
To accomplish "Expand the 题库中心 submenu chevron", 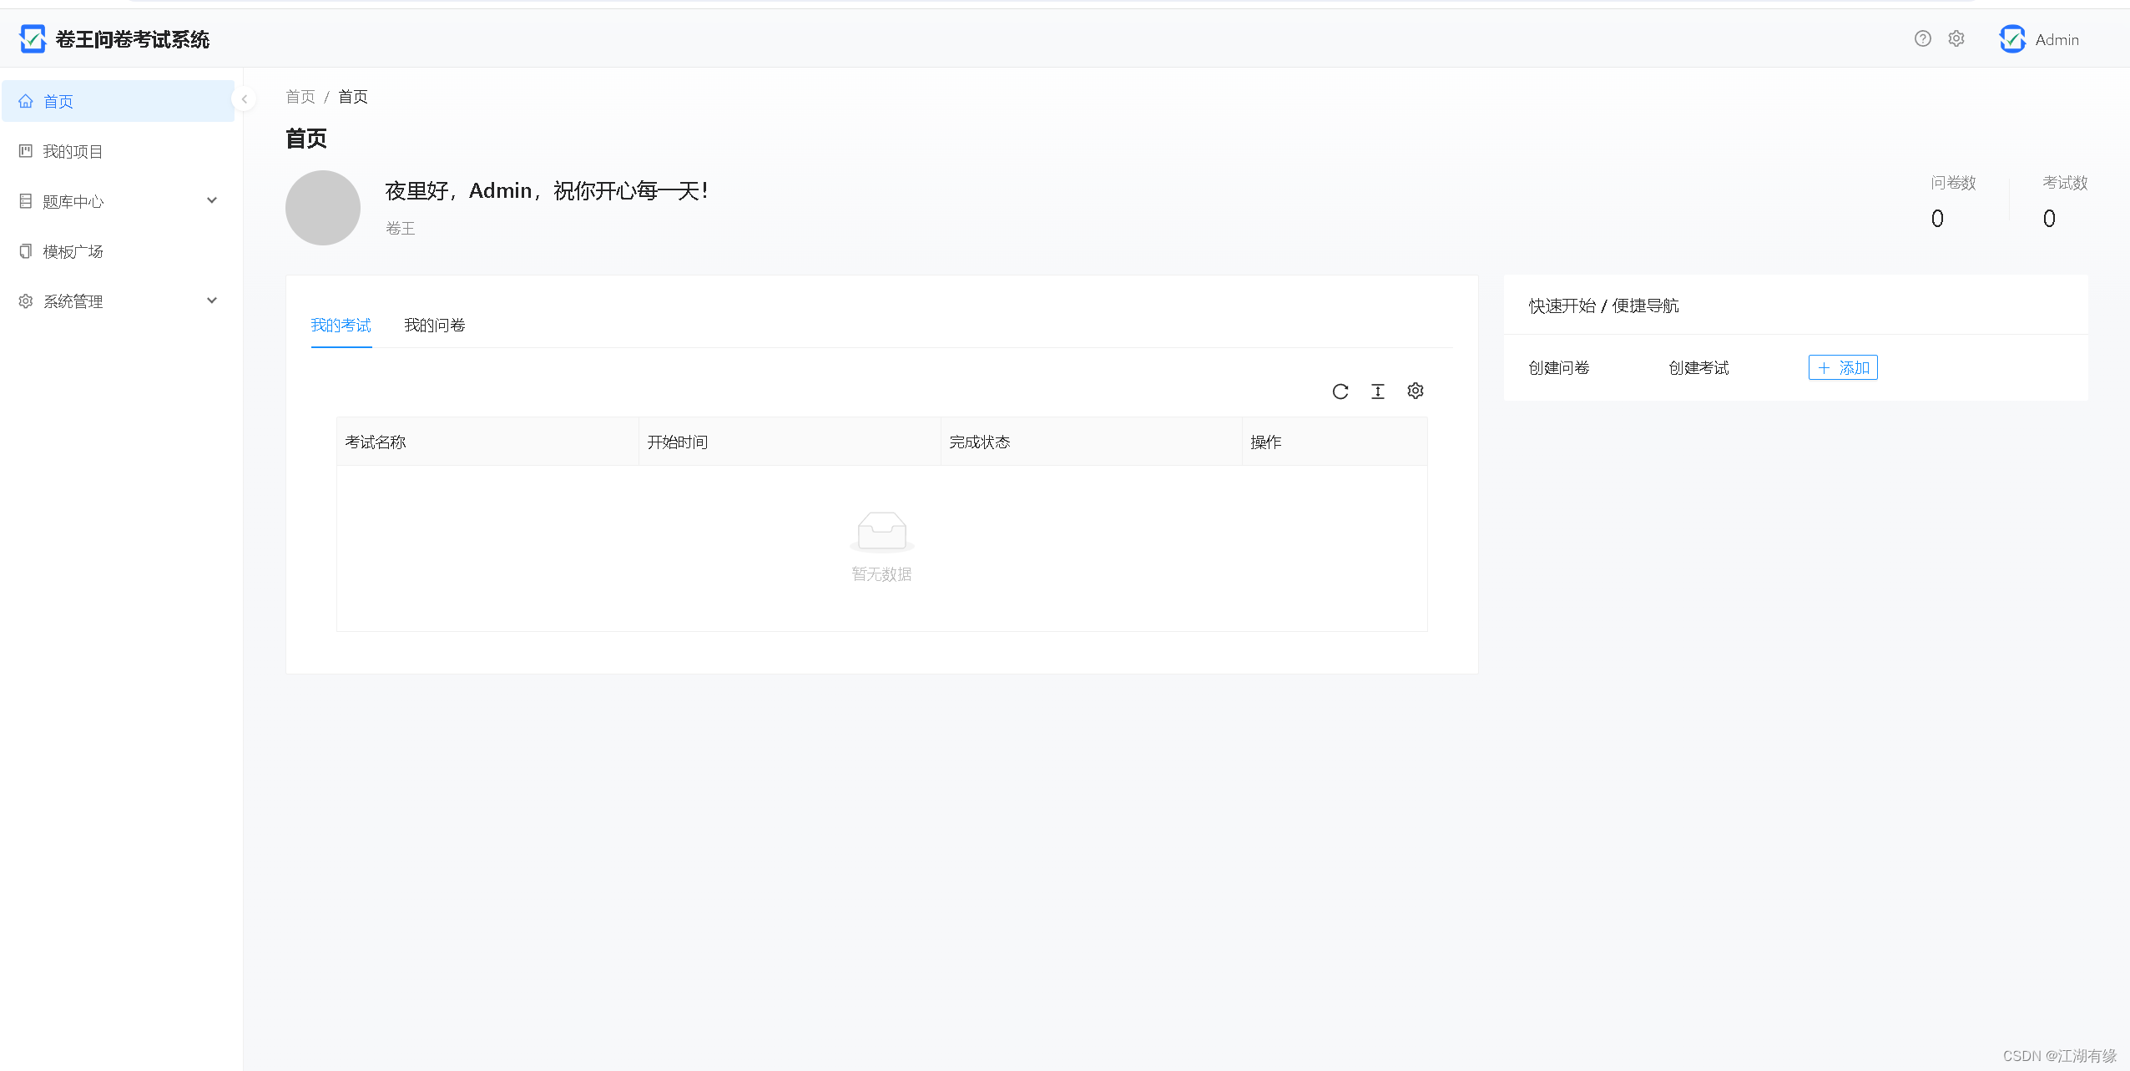I will point(212,200).
